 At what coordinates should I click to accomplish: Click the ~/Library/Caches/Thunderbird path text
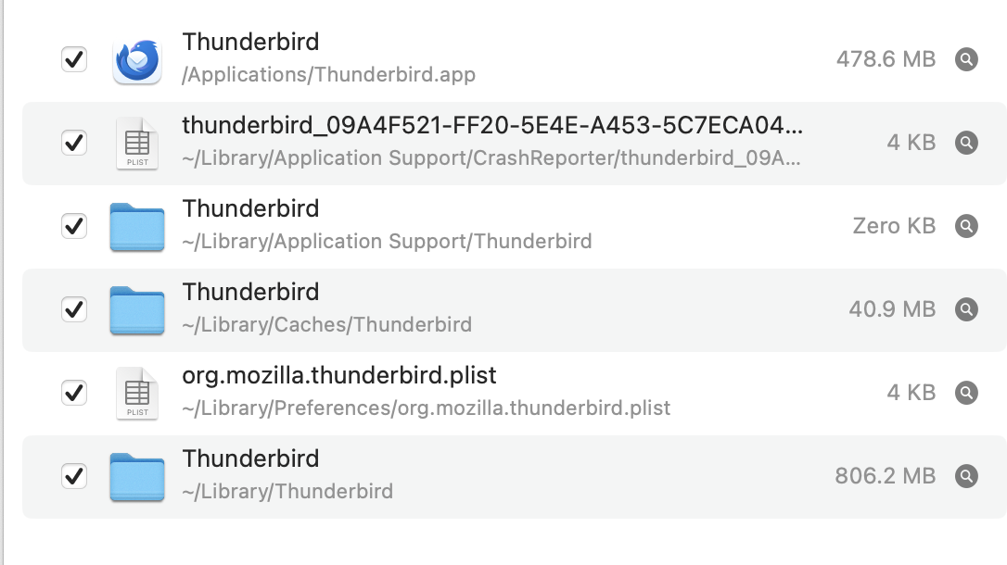(327, 325)
